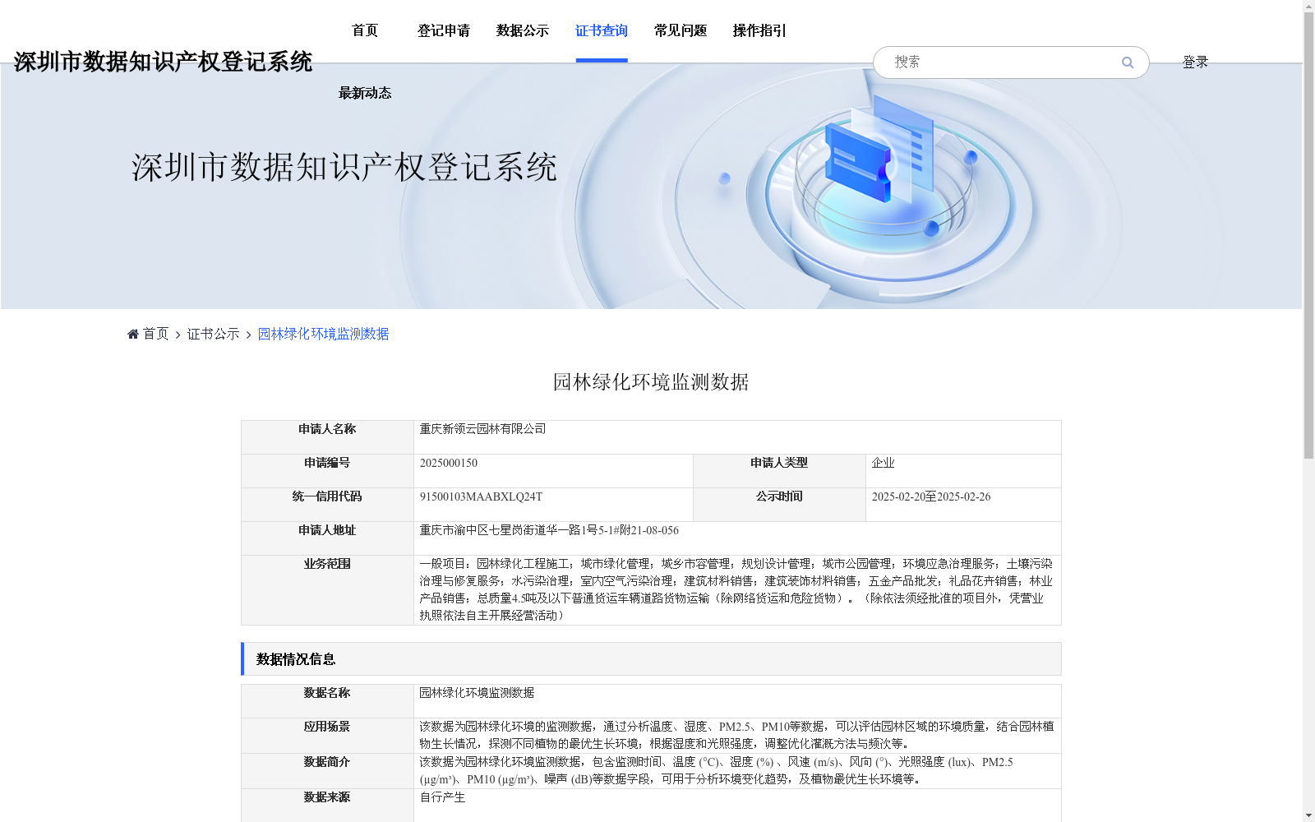Click the 证书公示 breadcrumb link
This screenshot has height=822, width=1315.
click(214, 334)
